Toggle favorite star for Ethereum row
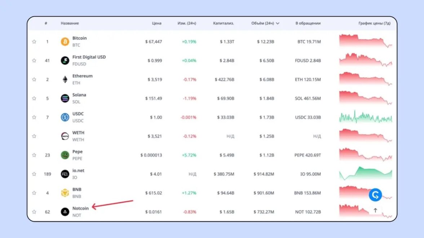 pos(34,79)
